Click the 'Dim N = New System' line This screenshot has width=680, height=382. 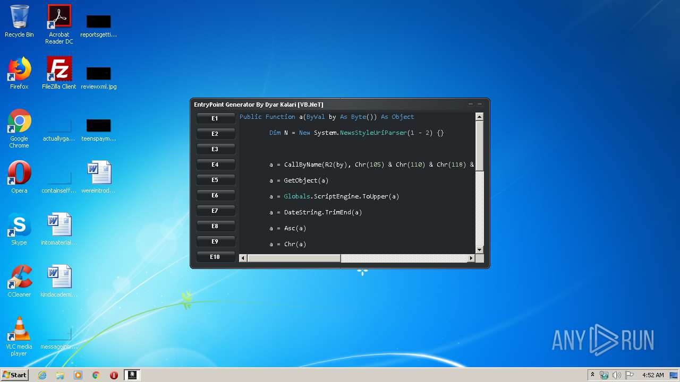click(356, 133)
